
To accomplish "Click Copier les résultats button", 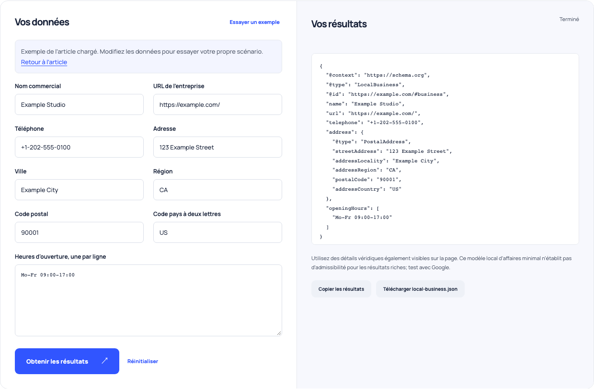I will 341,289.
